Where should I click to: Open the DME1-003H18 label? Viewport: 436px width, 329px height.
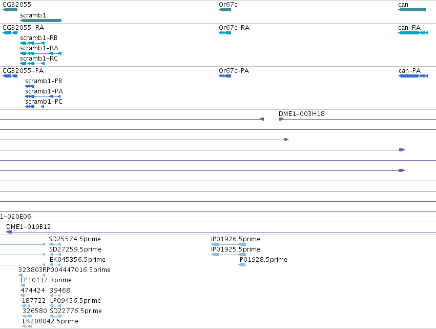(x=301, y=113)
